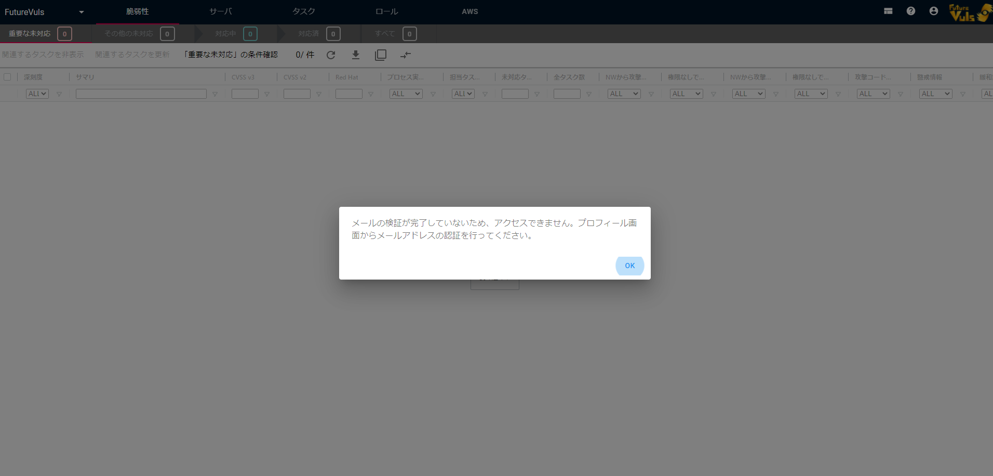
Task: Select the 対応中 status tab
Action: point(236,34)
